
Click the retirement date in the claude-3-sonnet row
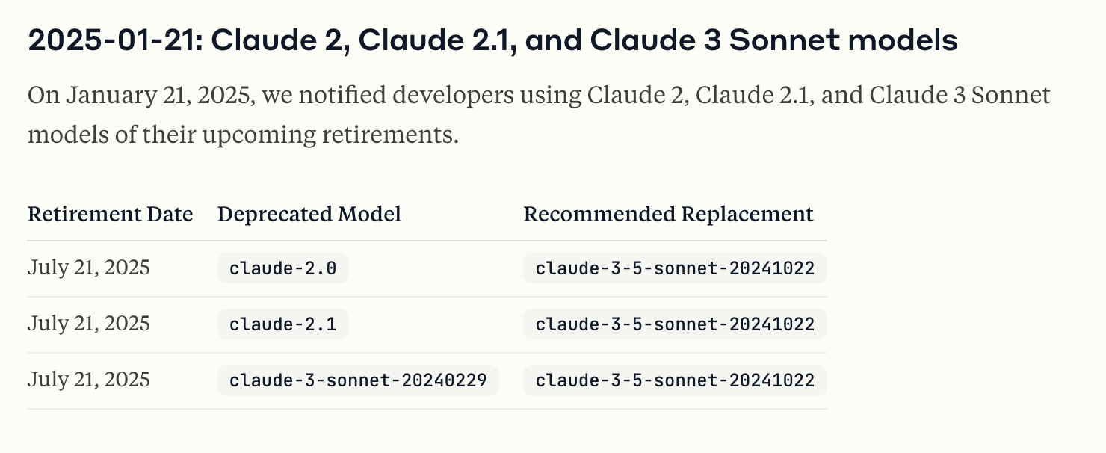click(x=89, y=380)
